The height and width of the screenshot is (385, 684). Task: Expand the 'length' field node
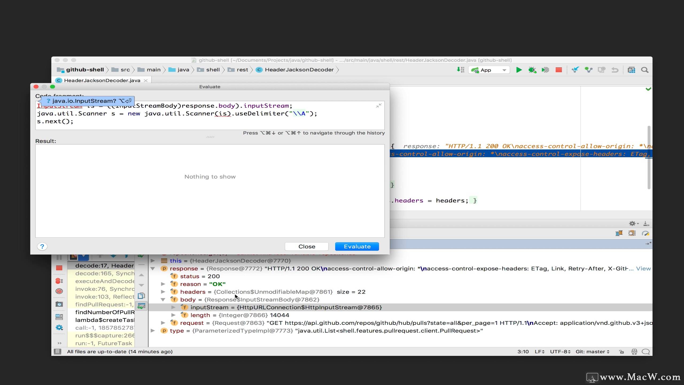coord(173,315)
